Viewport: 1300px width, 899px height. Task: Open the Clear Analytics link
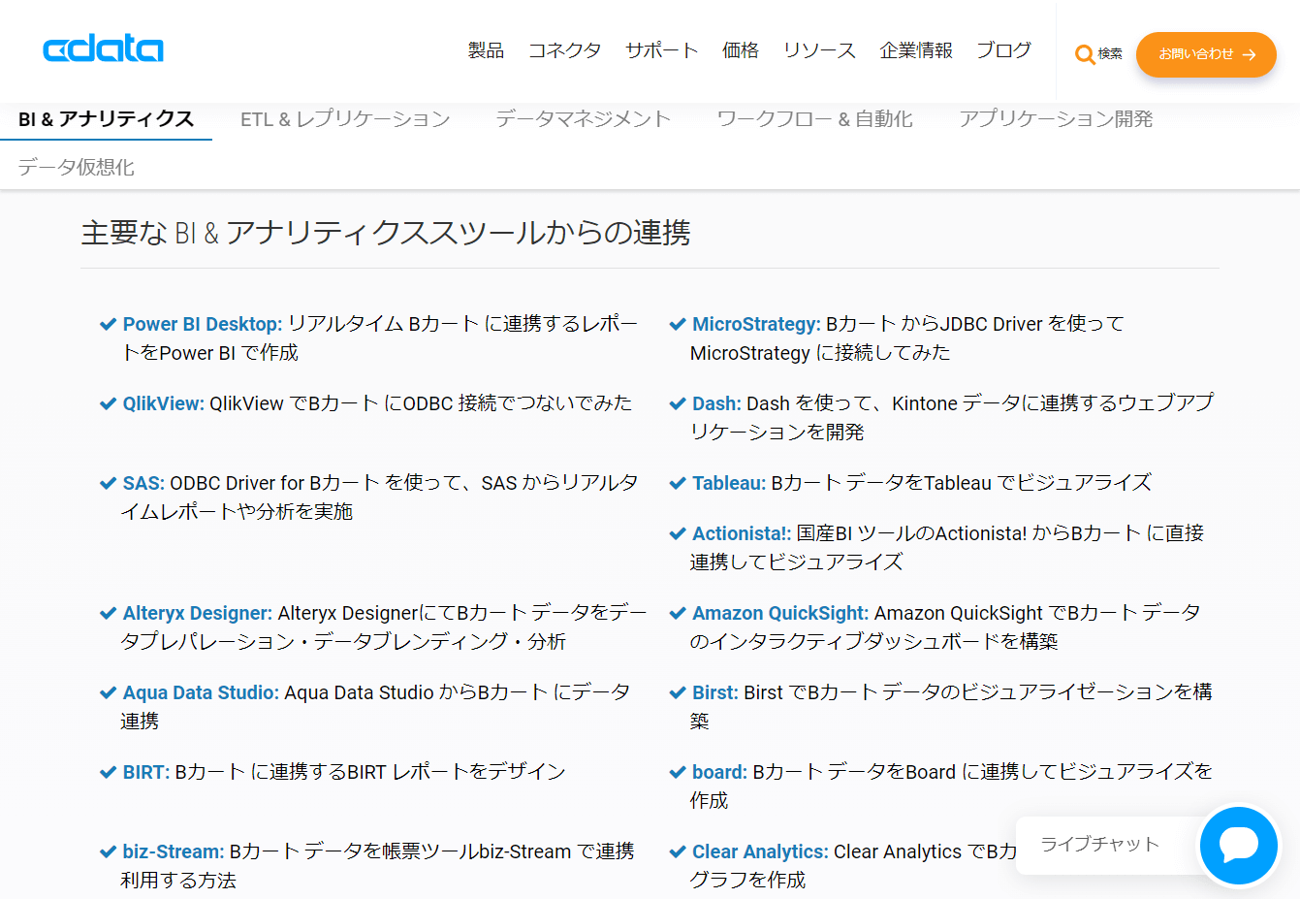click(x=760, y=851)
